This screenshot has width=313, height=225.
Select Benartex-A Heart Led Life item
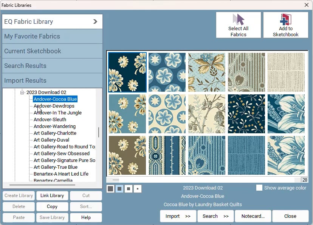pyautogui.click(x=61, y=174)
